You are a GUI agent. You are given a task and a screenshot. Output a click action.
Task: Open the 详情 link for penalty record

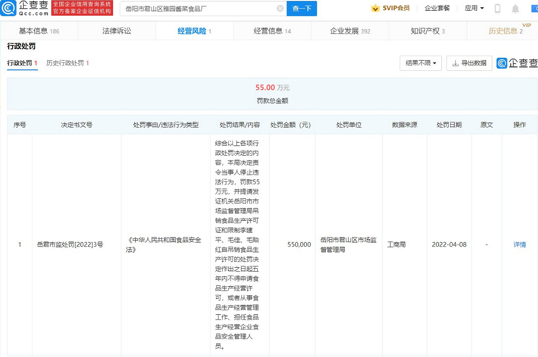(x=519, y=244)
